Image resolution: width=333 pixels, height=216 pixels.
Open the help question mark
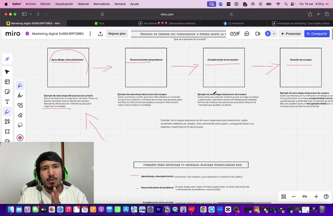326,196
